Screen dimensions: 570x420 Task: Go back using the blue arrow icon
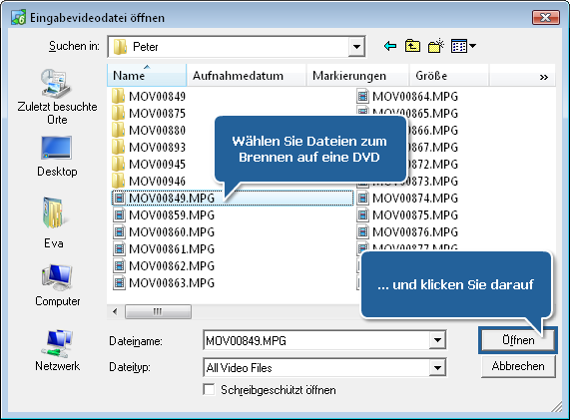point(390,46)
